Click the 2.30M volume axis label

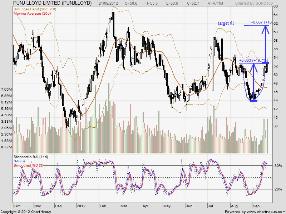[x=6, y=134]
